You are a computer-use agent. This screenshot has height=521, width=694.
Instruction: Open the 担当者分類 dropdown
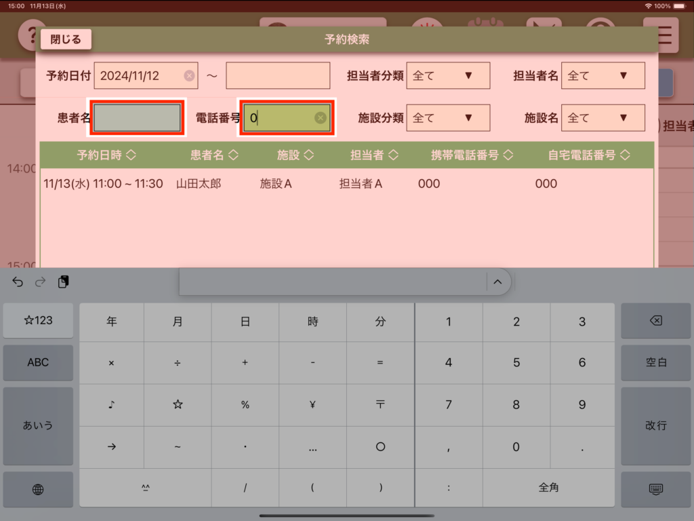click(448, 76)
